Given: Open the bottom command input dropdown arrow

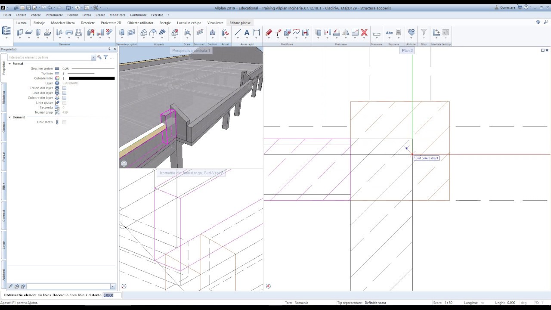Looking at the screenshot, I should (x=113, y=286).
